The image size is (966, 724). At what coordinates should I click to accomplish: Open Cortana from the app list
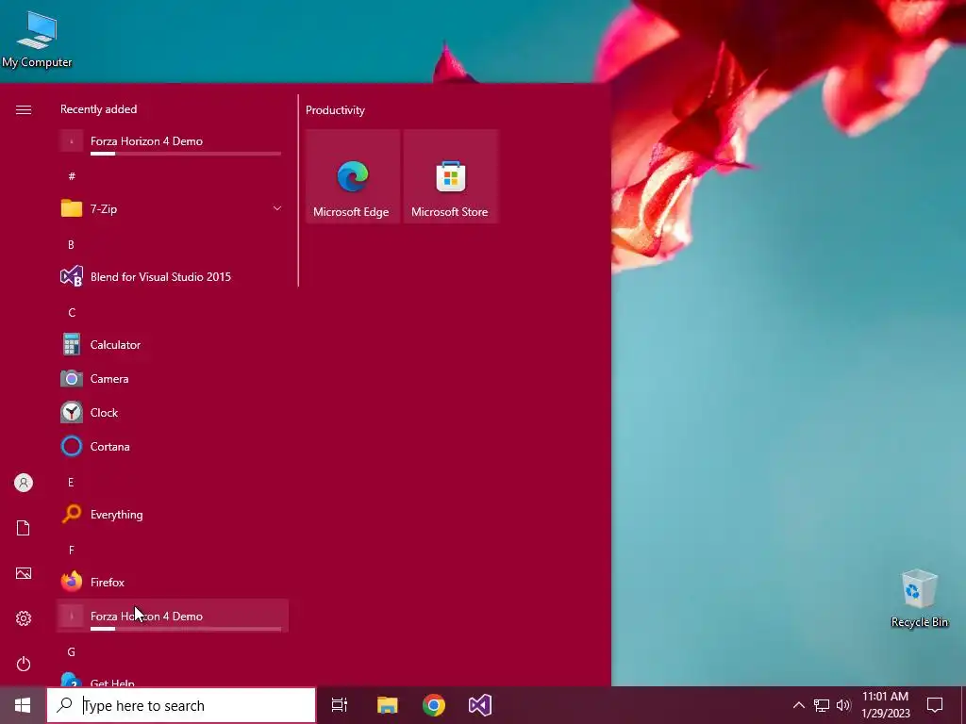coord(173,446)
